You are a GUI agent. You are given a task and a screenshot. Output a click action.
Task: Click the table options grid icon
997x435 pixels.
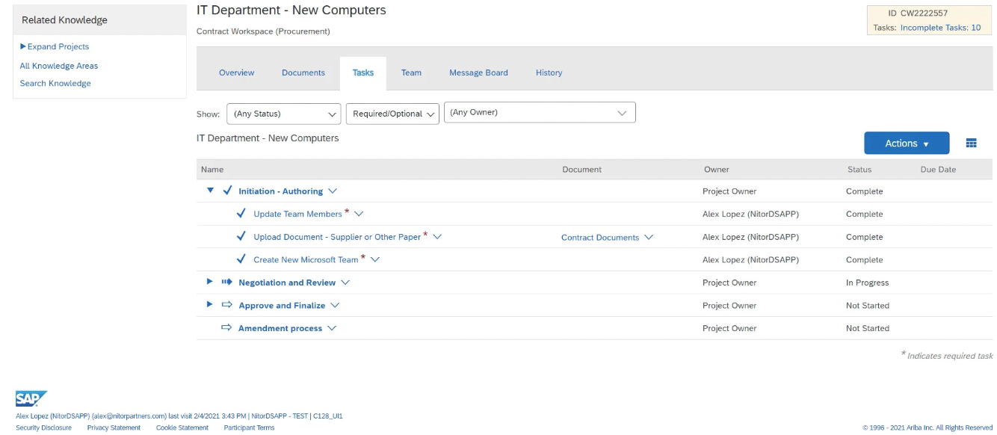pyautogui.click(x=971, y=144)
